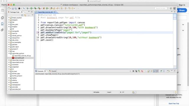The width and height of the screenshot is (189, 106).
Task: Click line 8 addOutlineEntry code text
Action: pyautogui.click(x=66, y=32)
